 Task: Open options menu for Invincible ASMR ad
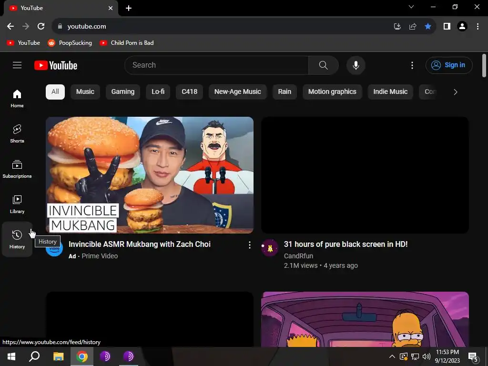coord(249,245)
